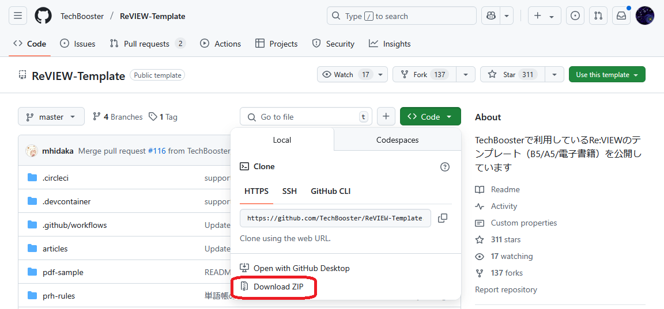664x309 pixels.
Task: Open your pull requests icon in header
Action: [x=598, y=16]
